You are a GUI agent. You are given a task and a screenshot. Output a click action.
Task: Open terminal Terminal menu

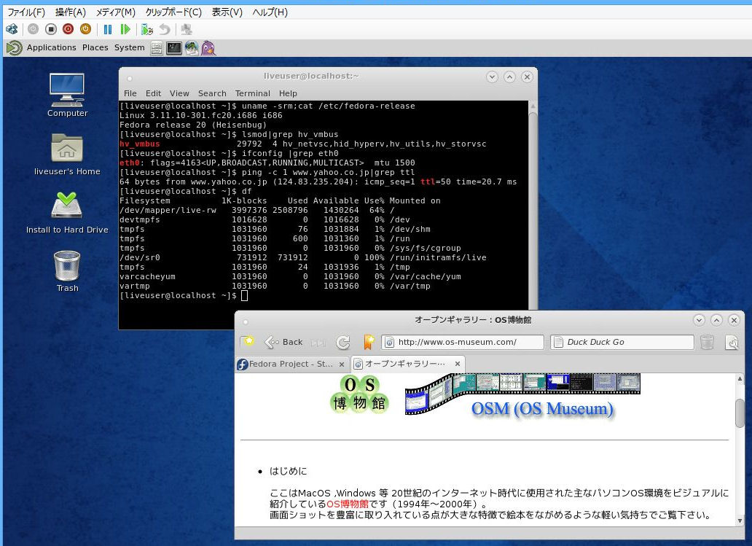(x=252, y=93)
